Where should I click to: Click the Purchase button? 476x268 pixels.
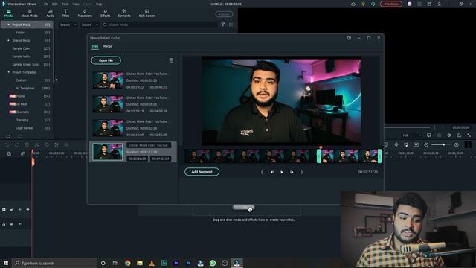coord(391,4)
